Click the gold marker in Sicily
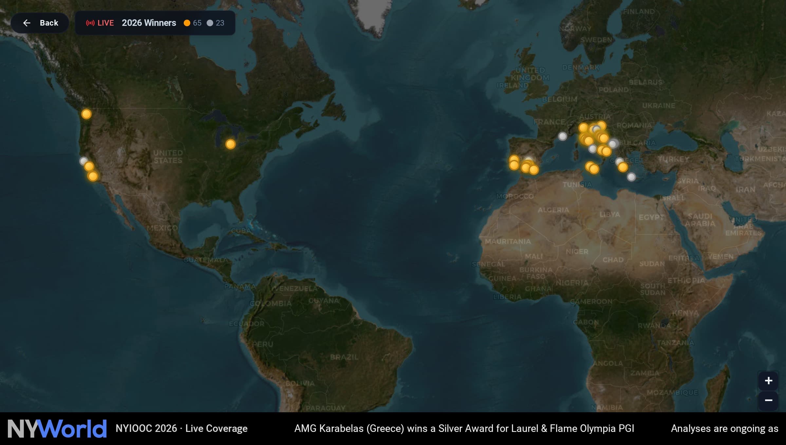Image resolution: width=786 pixels, height=445 pixels. coord(594,169)
